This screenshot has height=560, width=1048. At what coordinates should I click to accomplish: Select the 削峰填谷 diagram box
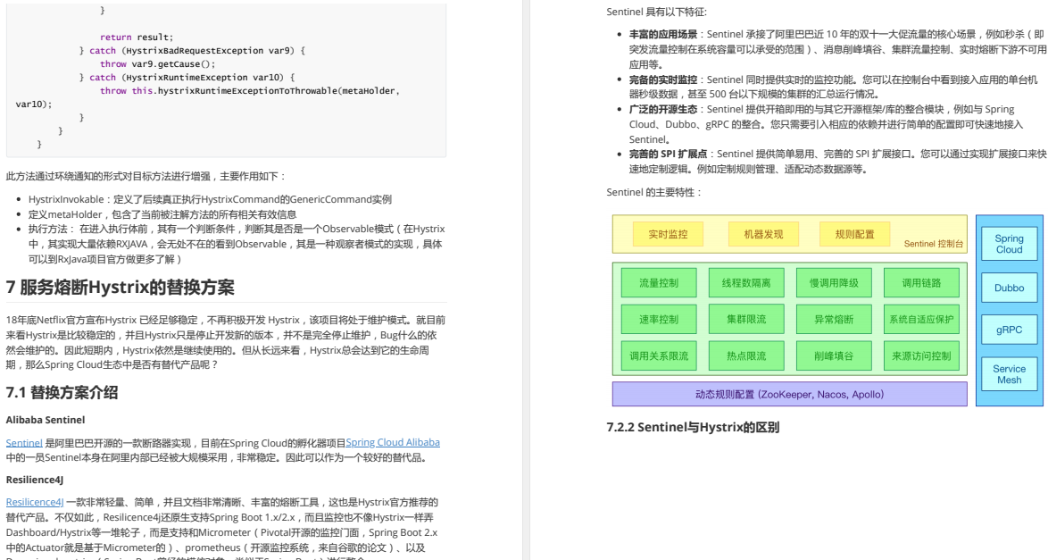834,356
